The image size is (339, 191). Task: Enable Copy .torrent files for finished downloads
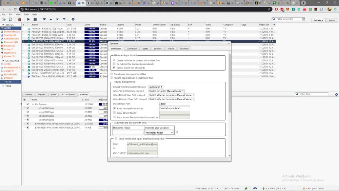coord(114,117)
